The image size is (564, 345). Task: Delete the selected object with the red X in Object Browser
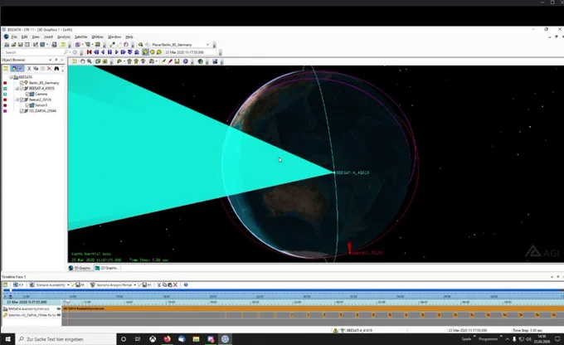click(x=49, y=68)
